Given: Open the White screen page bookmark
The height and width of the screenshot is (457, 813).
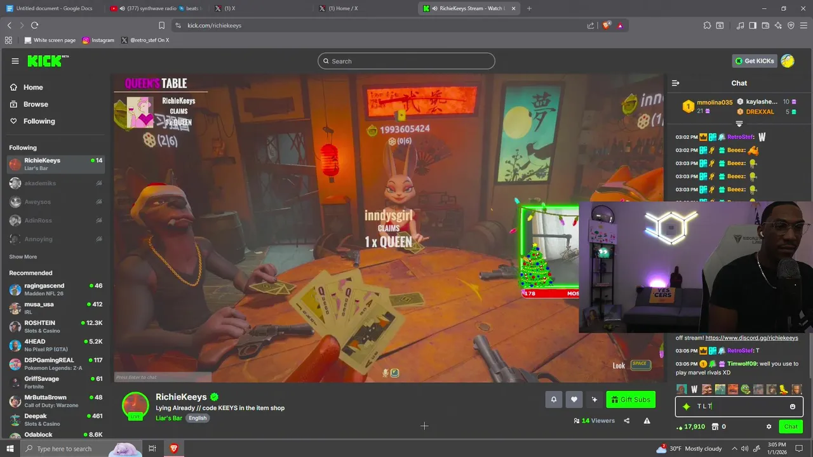Looking at the screenshot, I should (50, 40).
